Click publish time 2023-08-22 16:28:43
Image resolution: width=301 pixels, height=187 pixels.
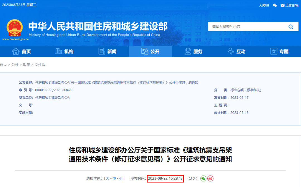[x=165, y=179]
